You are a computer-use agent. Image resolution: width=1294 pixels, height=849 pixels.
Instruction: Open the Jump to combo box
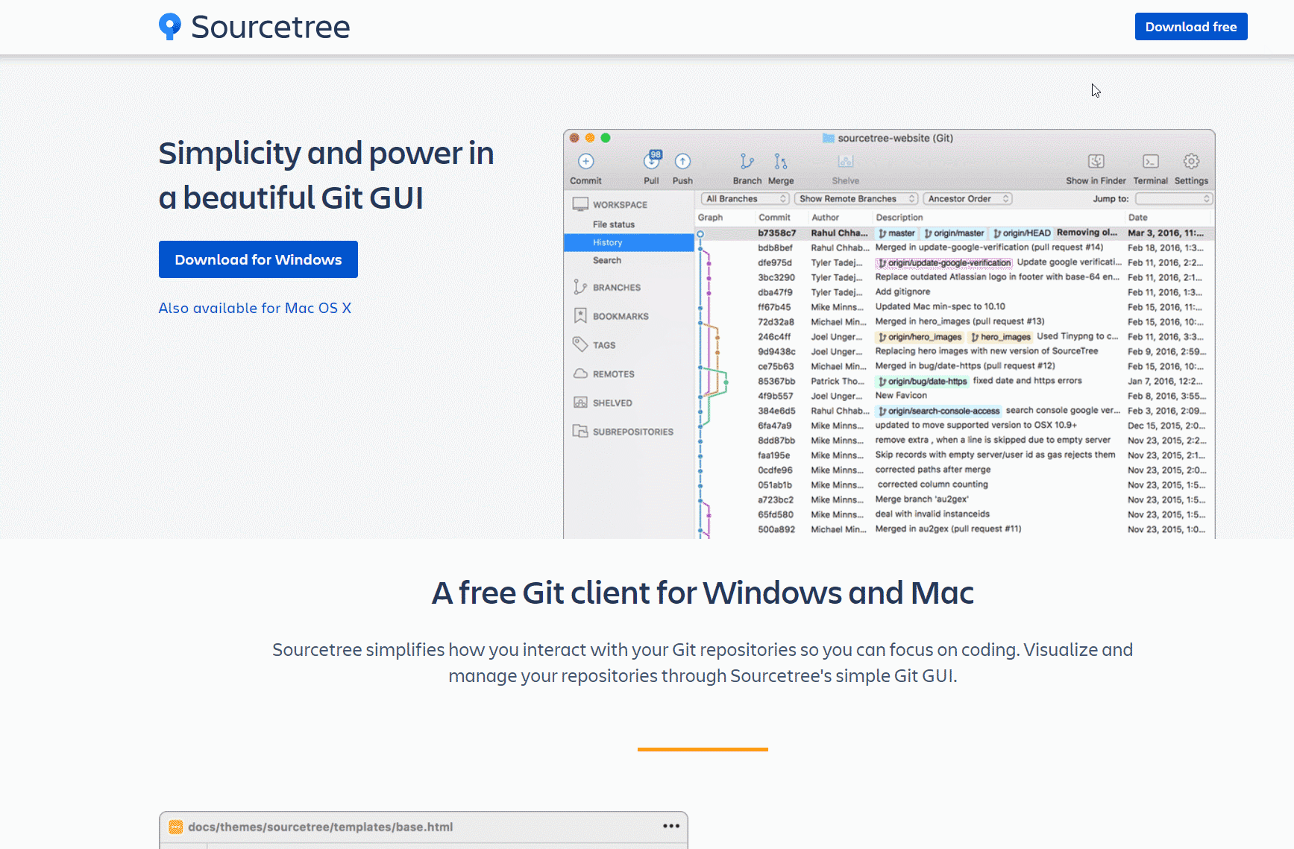1174,199
